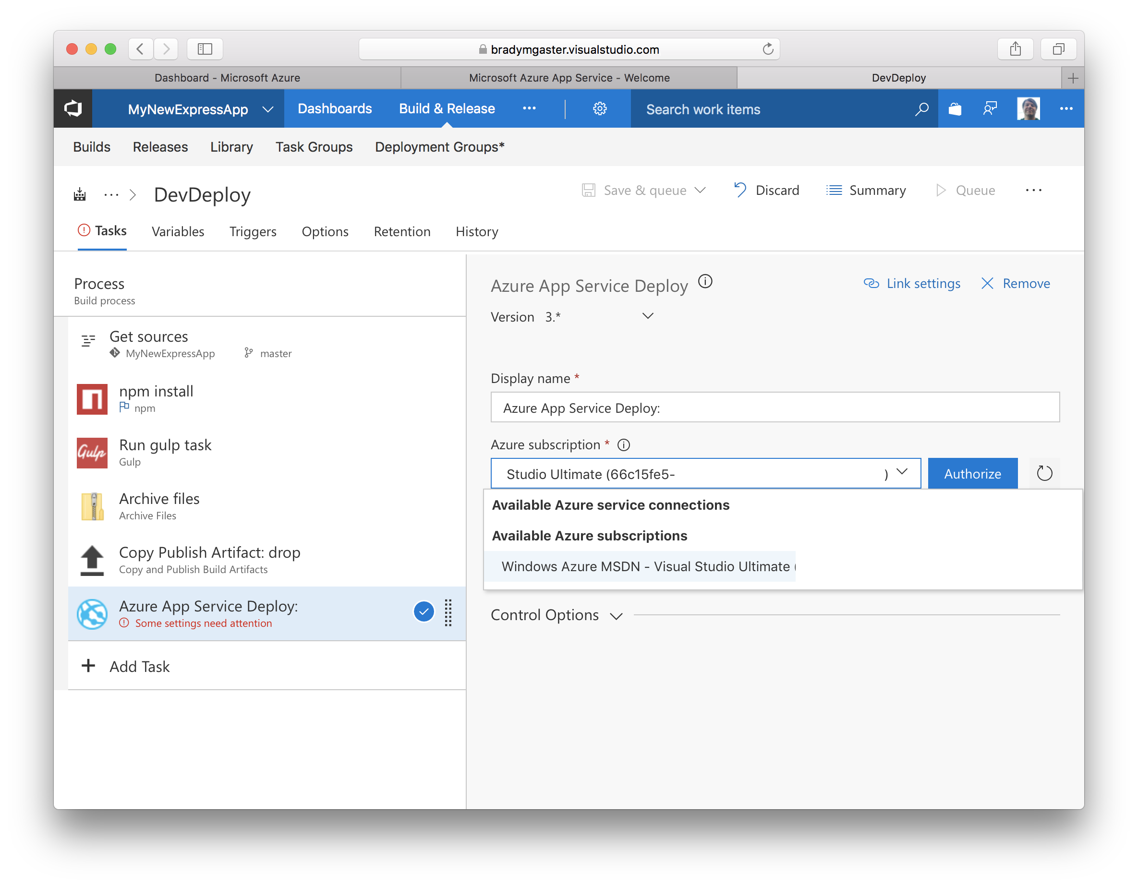Open the Dashboards hub
Screen dimensions: 1138x886
click(335, 108)
